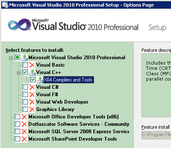Click the 'Select features to install:' label

(x=35, y=50)
